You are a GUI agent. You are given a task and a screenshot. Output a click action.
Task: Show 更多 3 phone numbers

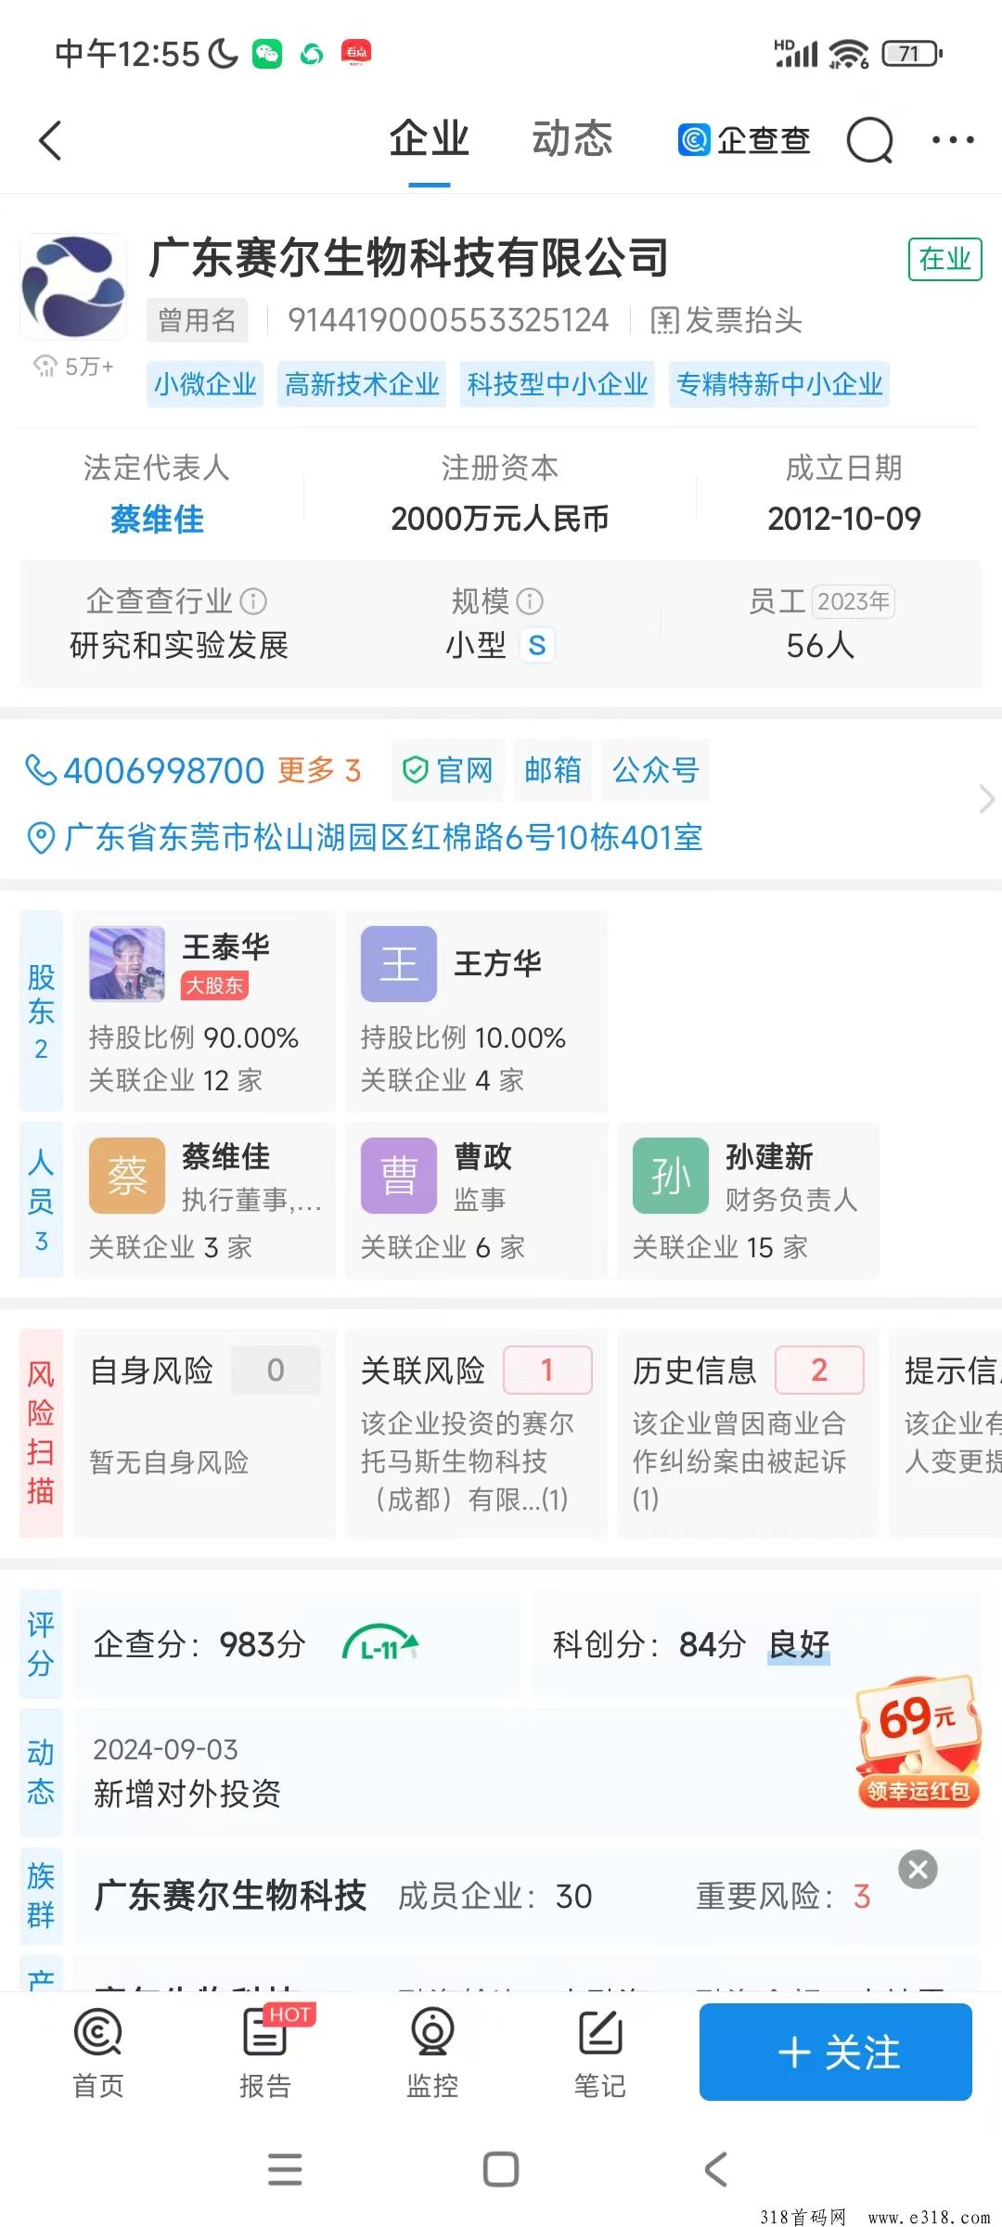click(x=319, y=770)
